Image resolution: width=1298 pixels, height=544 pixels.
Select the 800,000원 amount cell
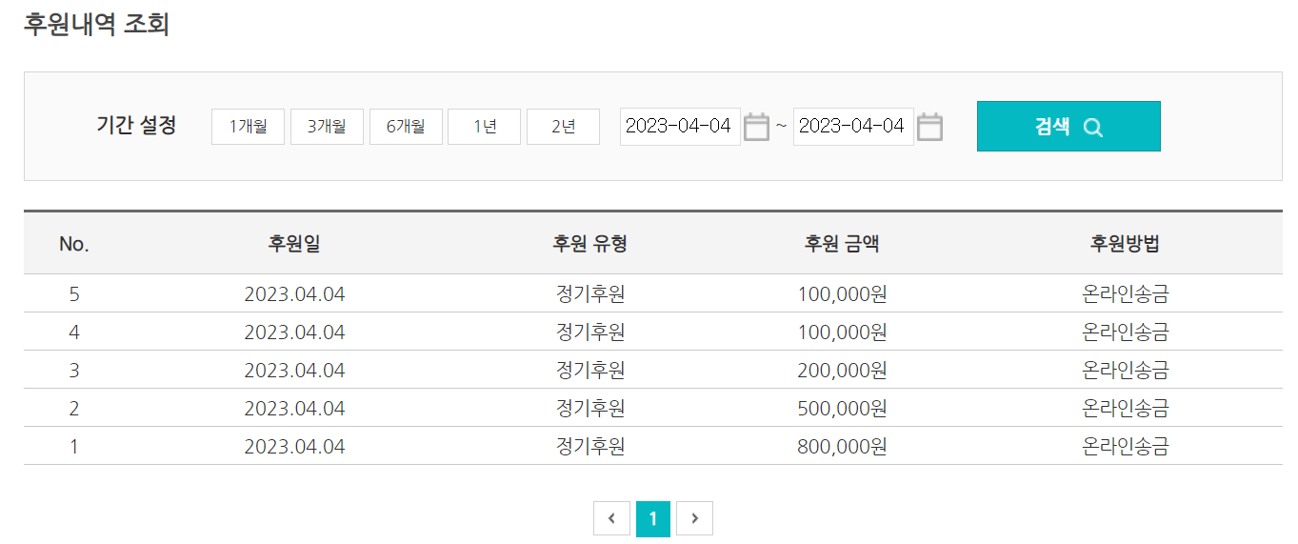point(843,446)
